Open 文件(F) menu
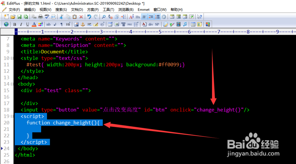Viewport: 296px width, 164px height. [14, 10]
